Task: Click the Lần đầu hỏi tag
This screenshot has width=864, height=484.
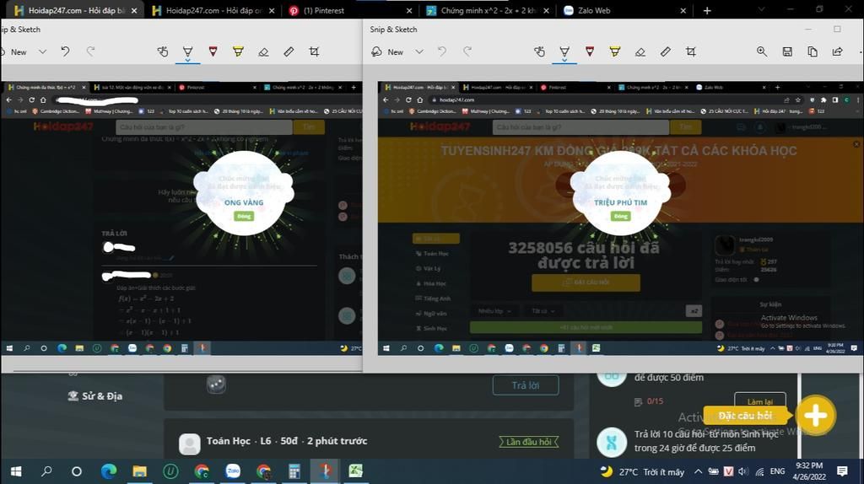Action: pos(529,442)
